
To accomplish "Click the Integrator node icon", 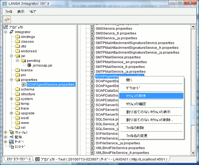I will [x=11, y=32].
